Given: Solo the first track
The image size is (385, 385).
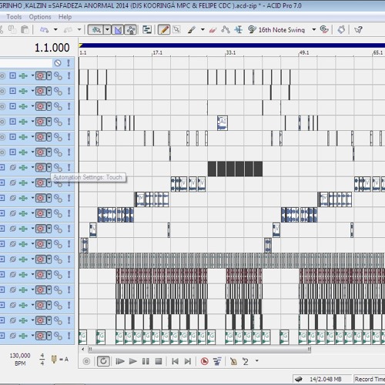Looking at the screenshot, I should coord(69,75).
